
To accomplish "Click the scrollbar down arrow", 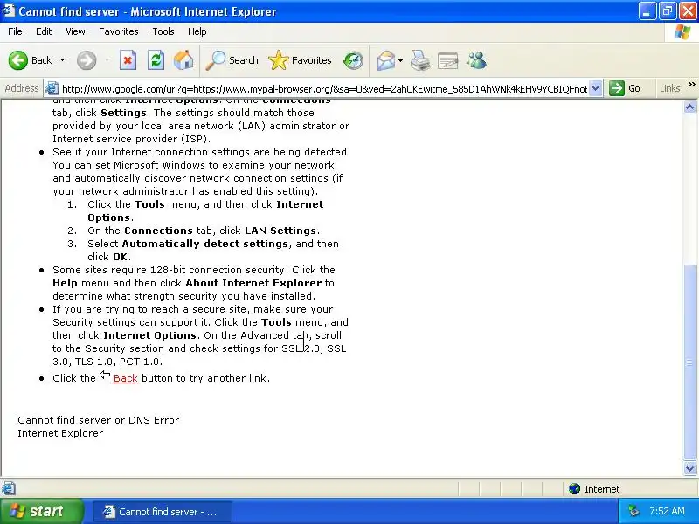I will (689, 468).
